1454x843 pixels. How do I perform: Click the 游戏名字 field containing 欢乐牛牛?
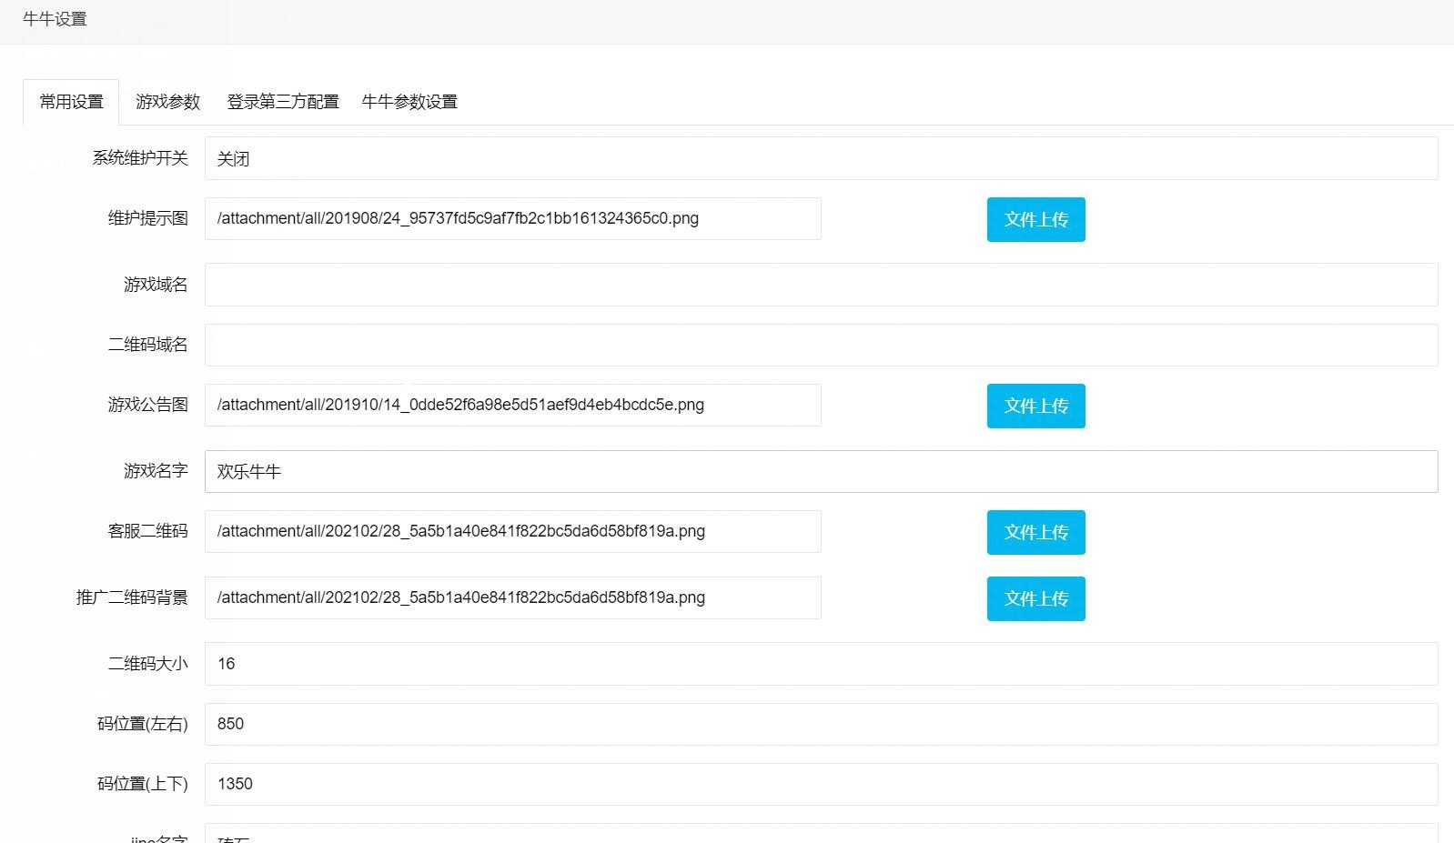pos(821,471)
